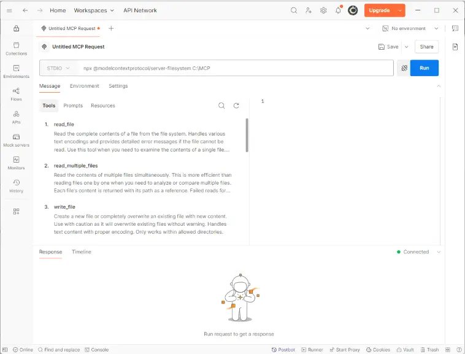Image resolution: width=465 pixels, height=354 pixels.
Task: Switch to the Timeline tab
Action: pos(82,252)
